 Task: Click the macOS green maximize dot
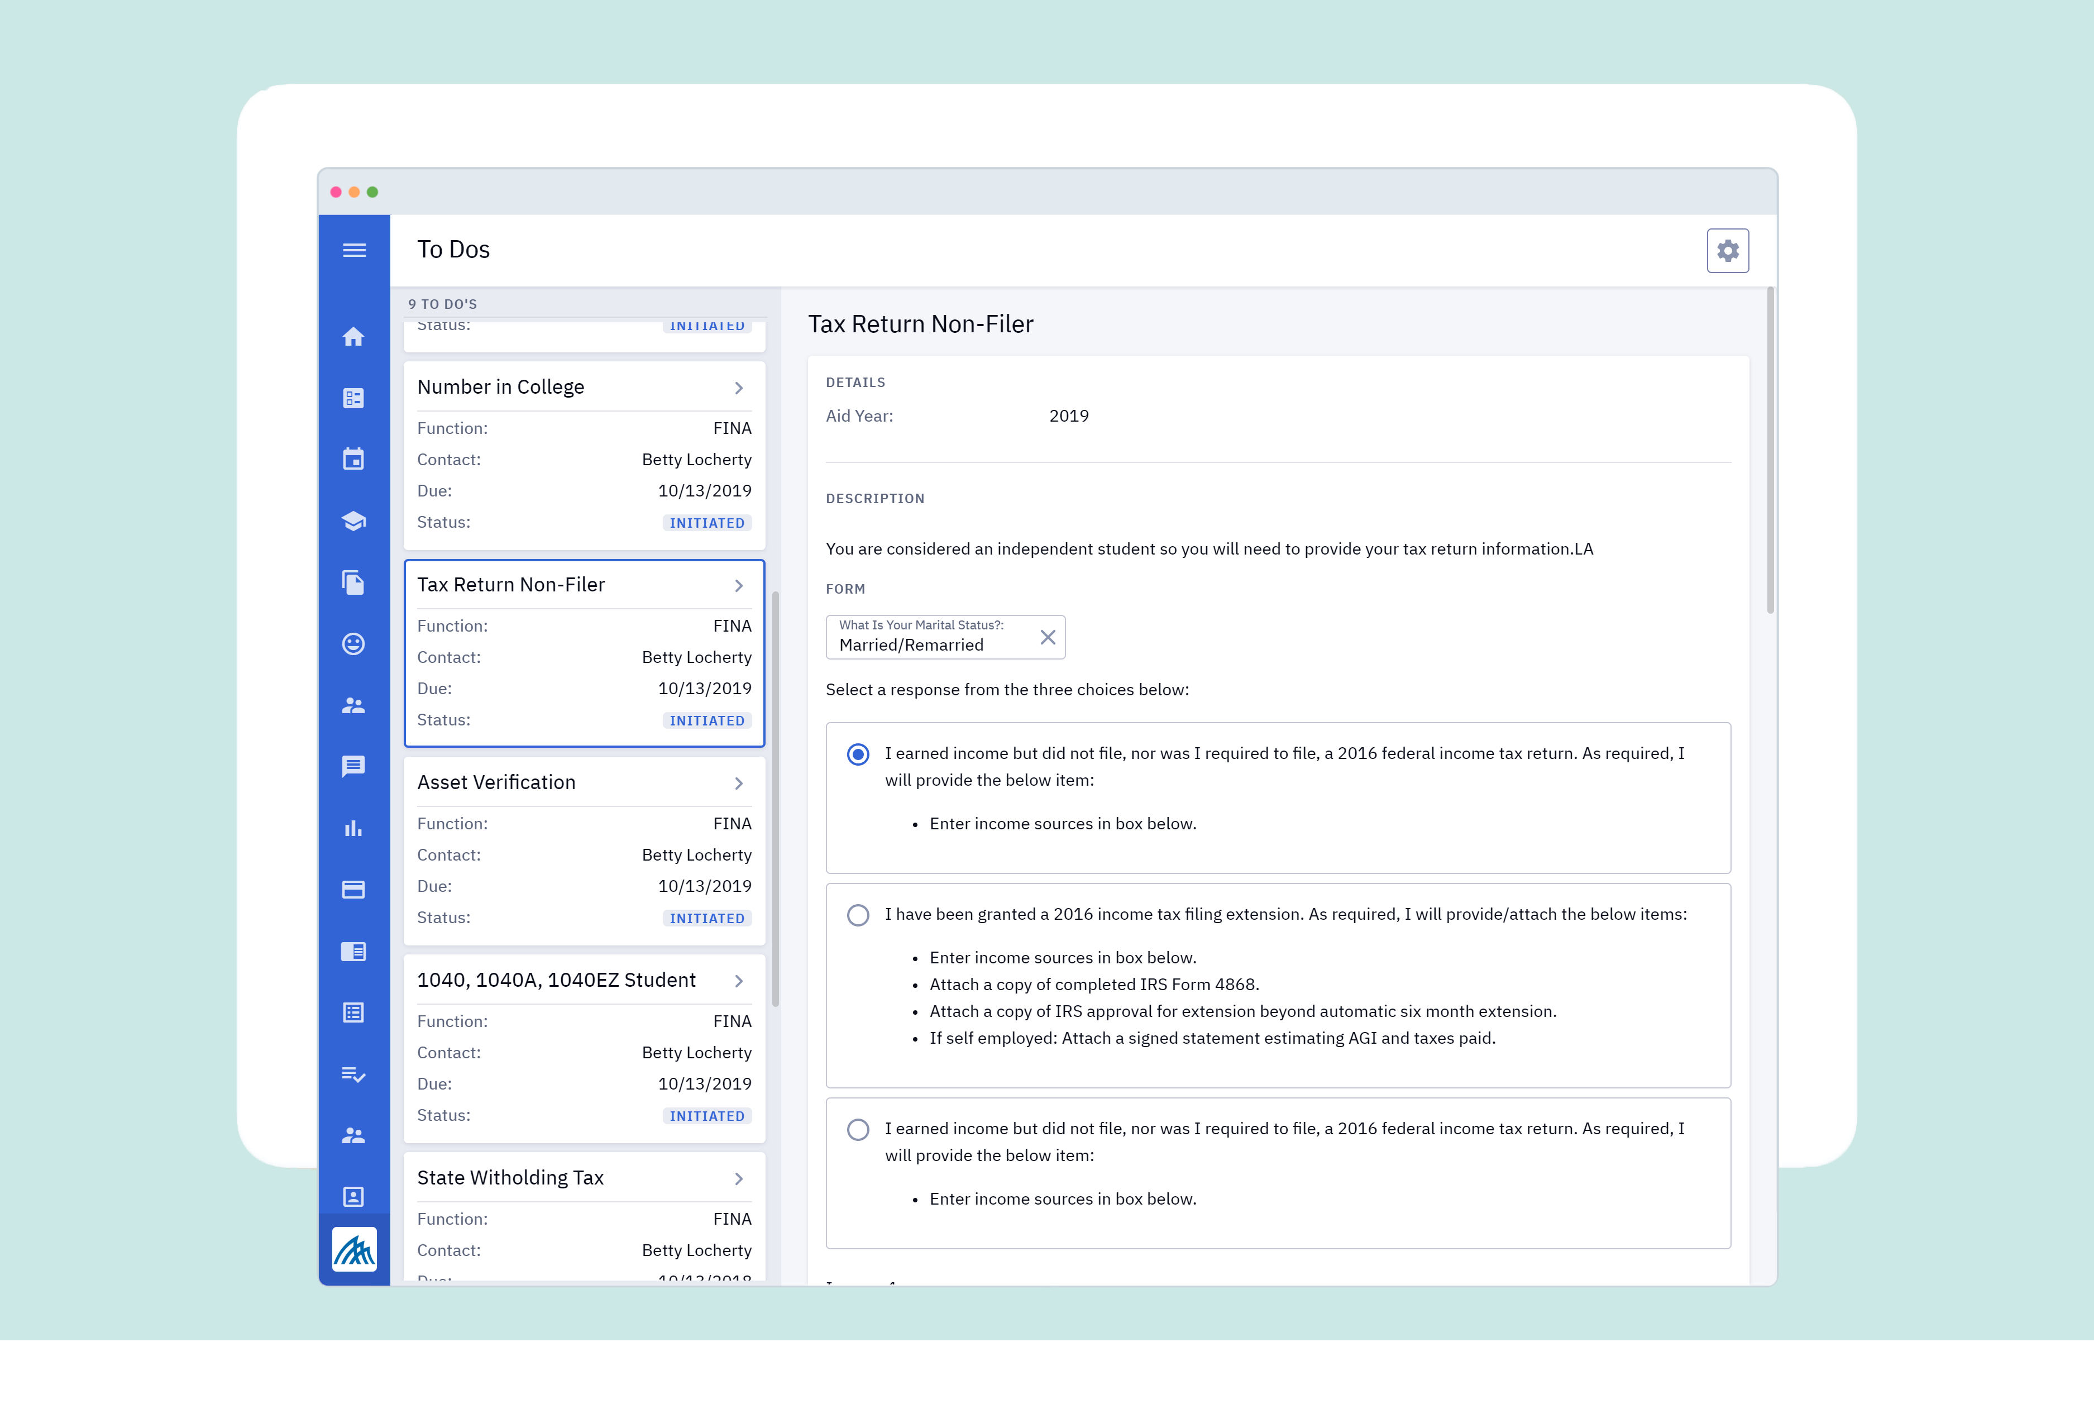click(x=373, y=192)
